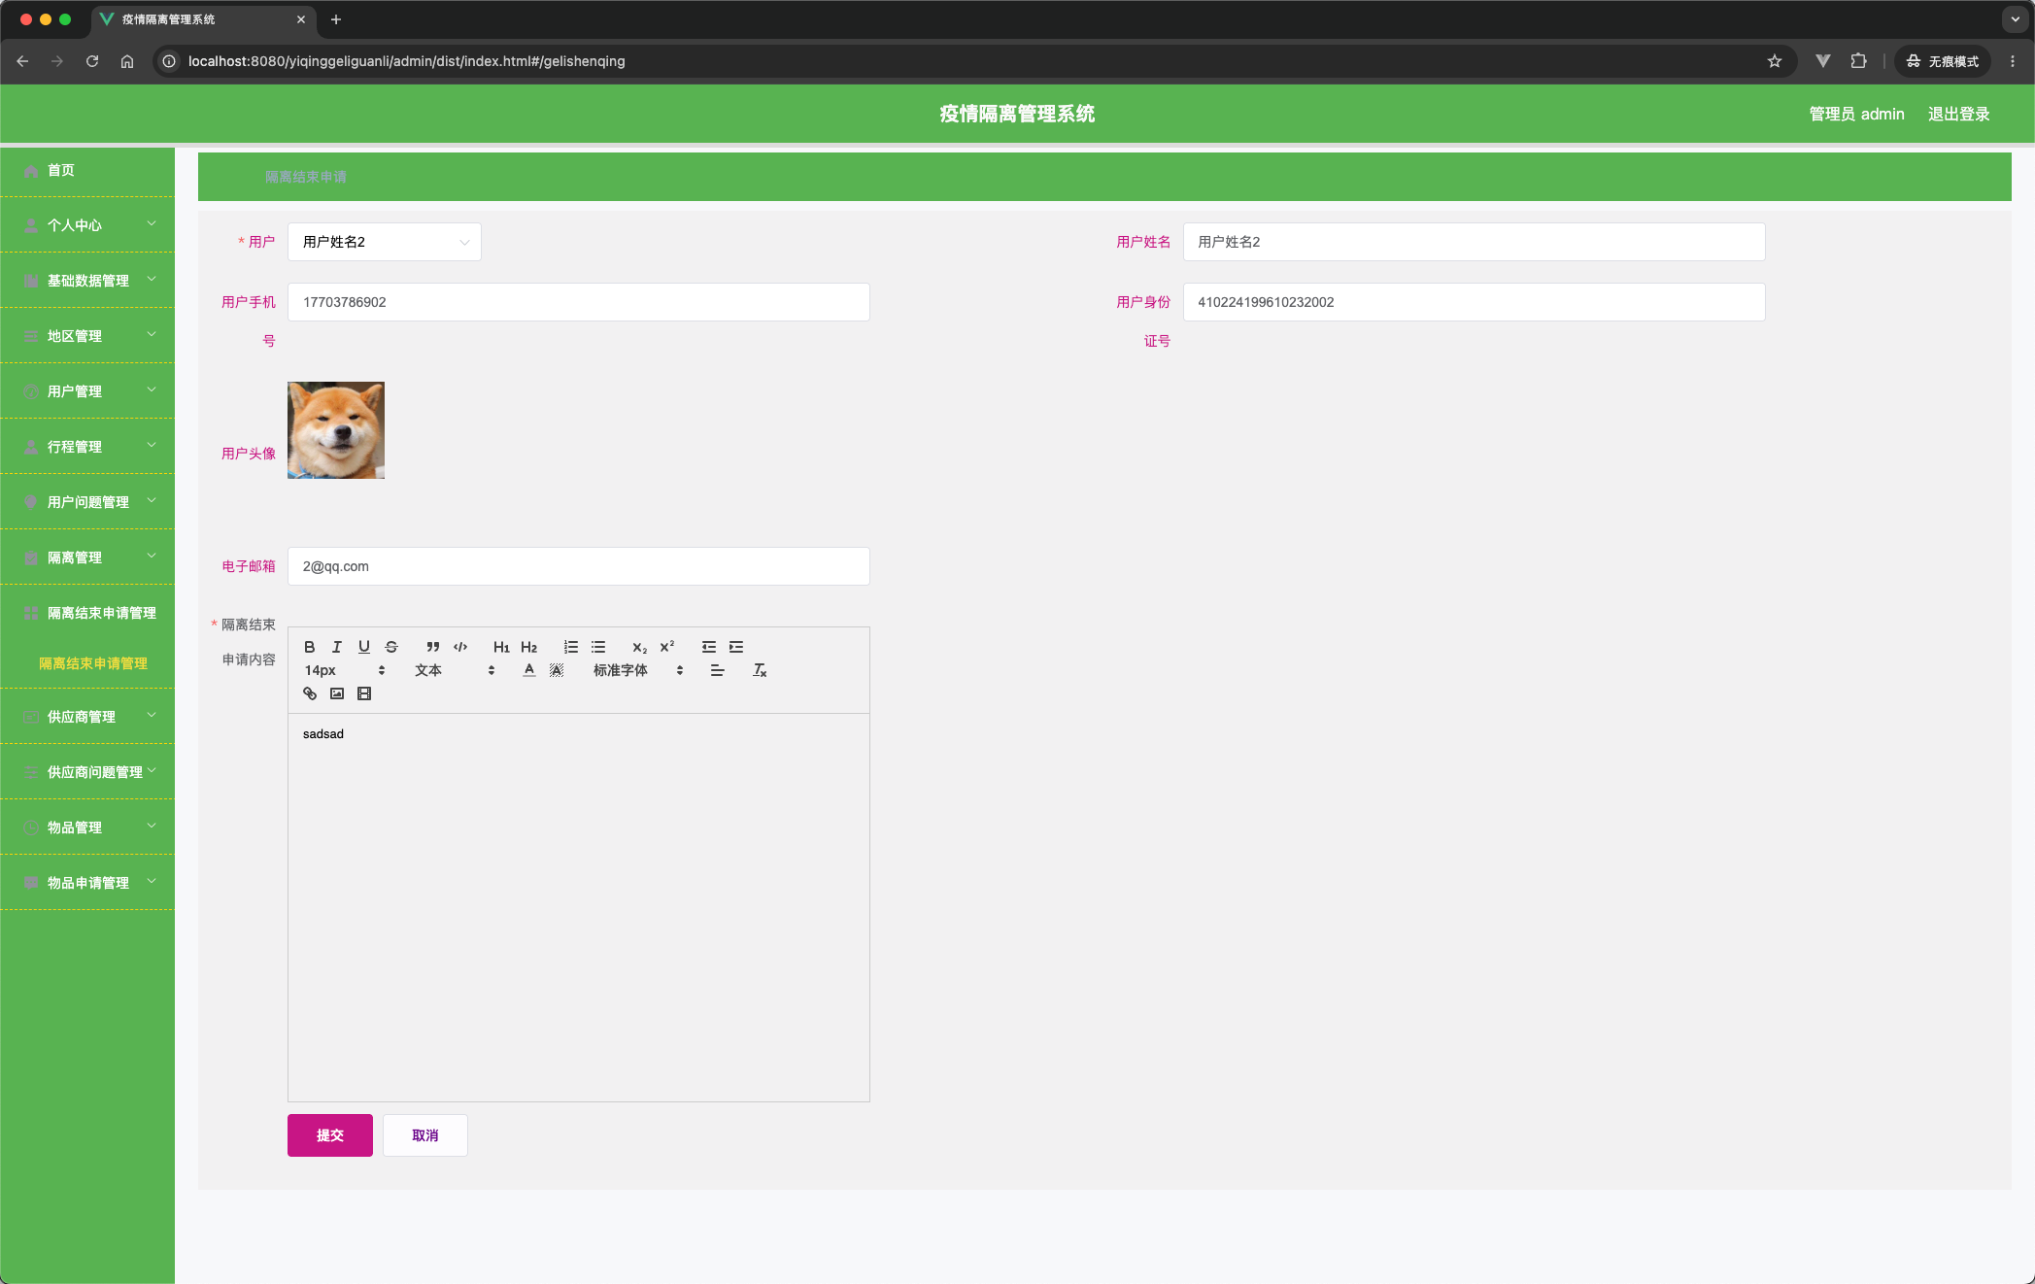Image resolution: width=2035 pixels, height=1284 pixels.
Task: Expand the 物品管理 sidebar menu
Action: pos(87,828)
